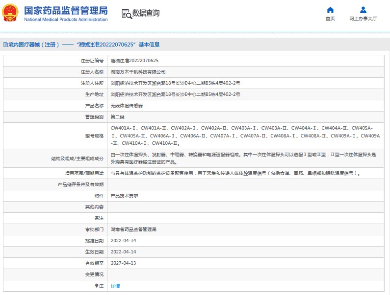Click 境内医疗器械（注册）heading

(33, 45)
